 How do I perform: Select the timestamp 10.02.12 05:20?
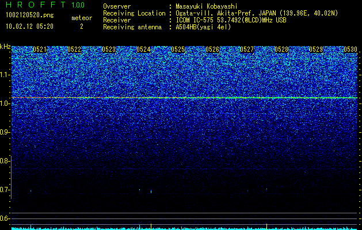(29, 26)
